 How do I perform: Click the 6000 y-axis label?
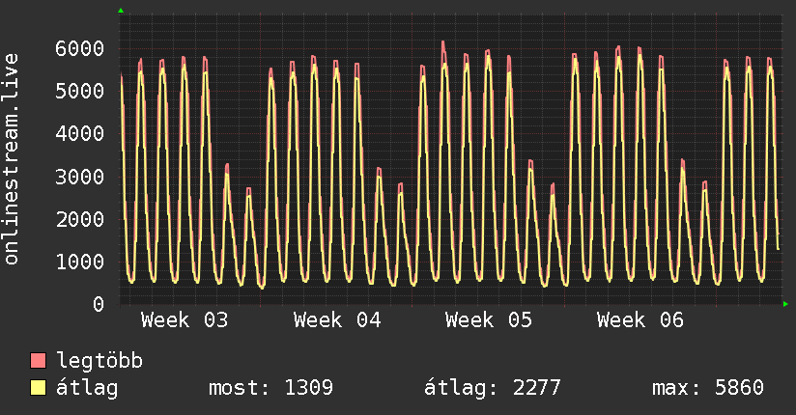tap(79, 48)
